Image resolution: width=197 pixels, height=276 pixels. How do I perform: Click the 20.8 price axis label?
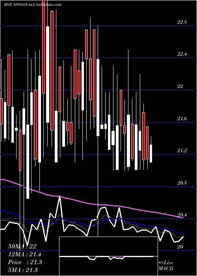tap(182, 183)
